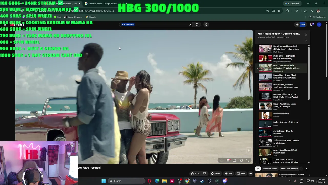Open Discord from taskbar

coord(225,181)
